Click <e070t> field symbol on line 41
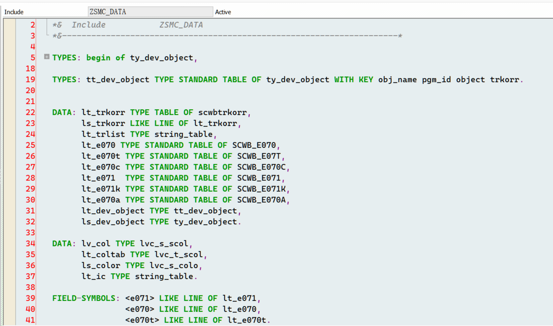 [x=142, y=320]
